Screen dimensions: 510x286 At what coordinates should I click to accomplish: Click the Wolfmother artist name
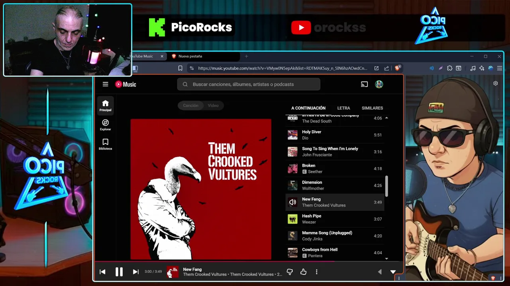pos(313,189)
